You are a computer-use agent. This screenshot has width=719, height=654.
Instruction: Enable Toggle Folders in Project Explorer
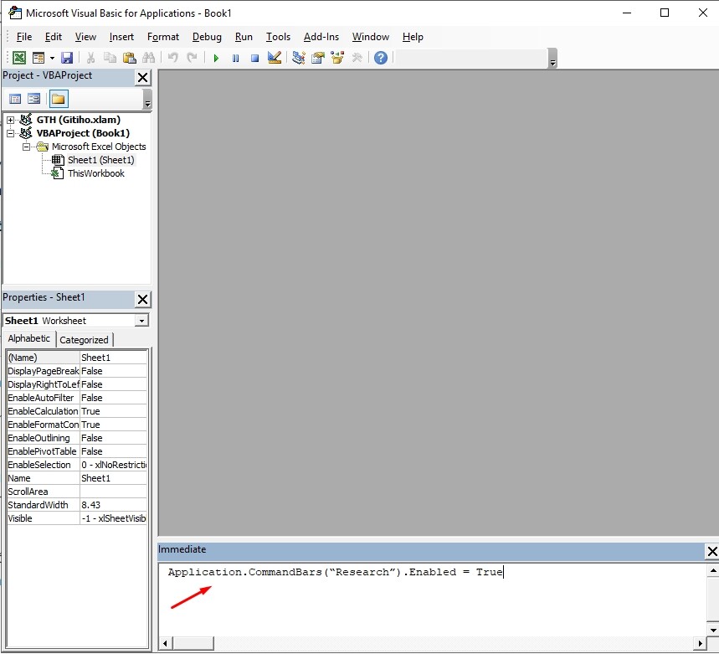[x=58, y=98]
